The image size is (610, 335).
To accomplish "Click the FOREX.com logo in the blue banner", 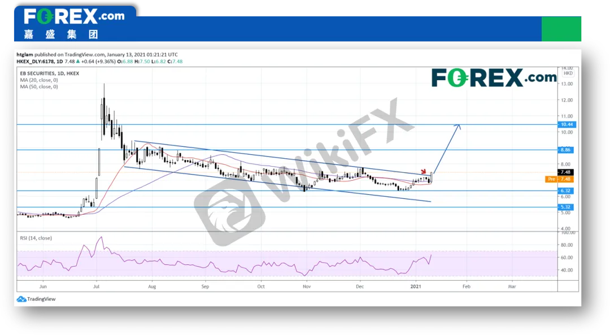I will click(x=74, y=17).
